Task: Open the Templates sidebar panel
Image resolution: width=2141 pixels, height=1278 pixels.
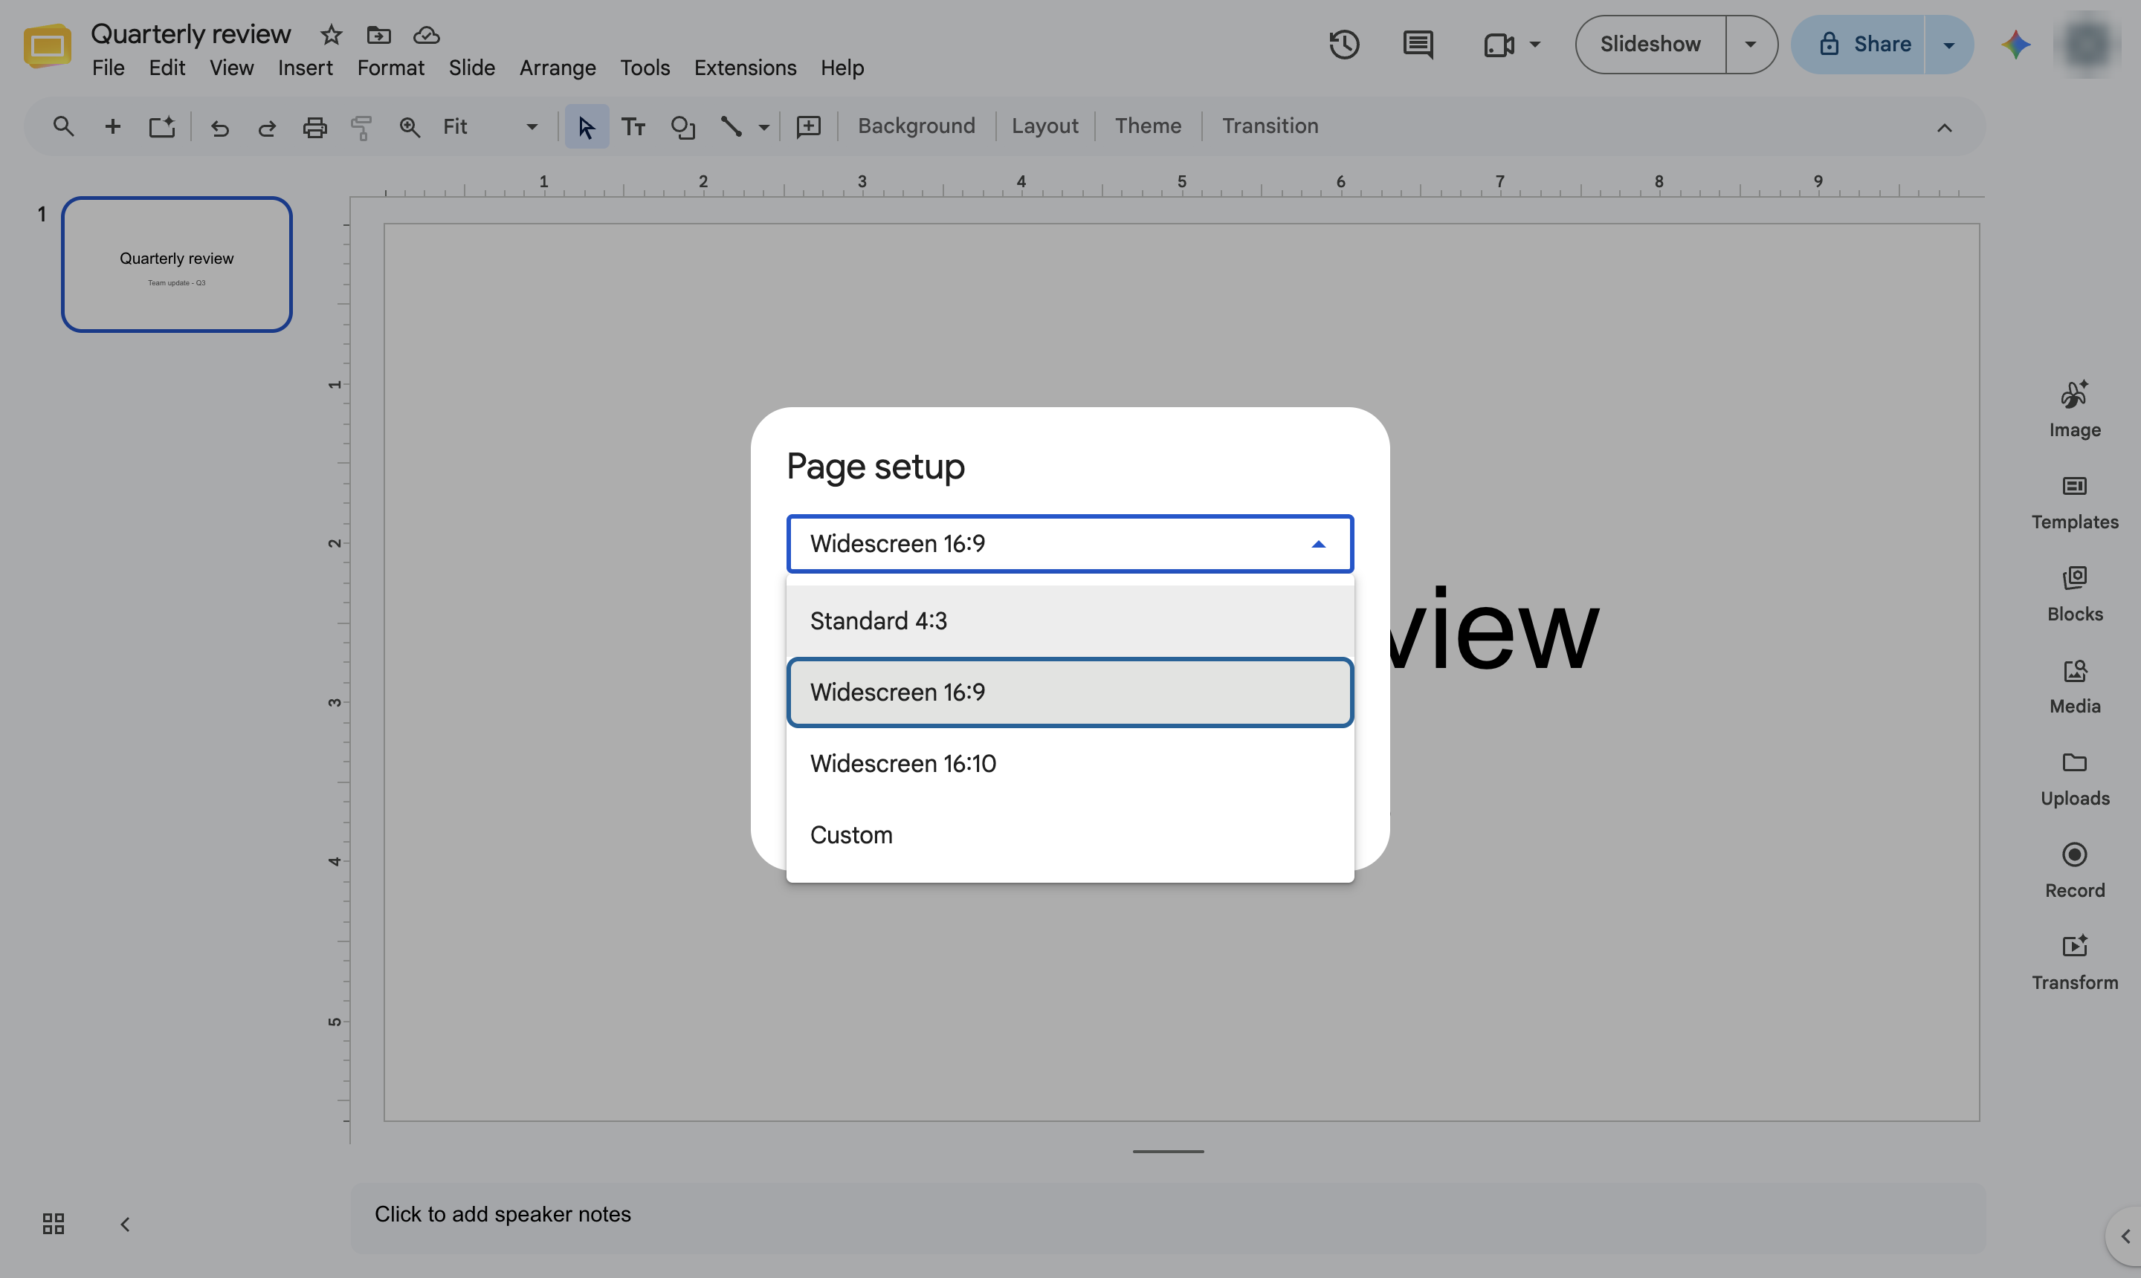Action: (x=2075, y=503)
